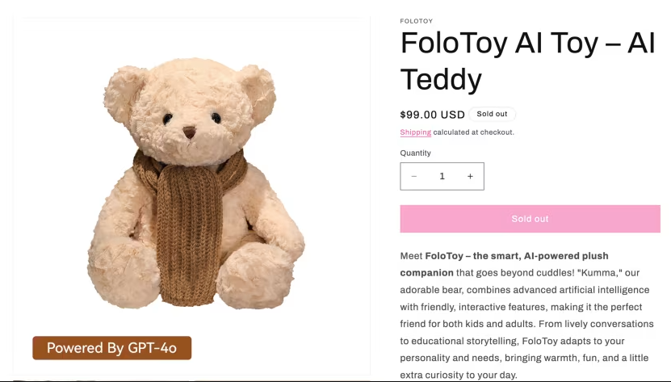
Task: Click the plus icon to increase quantity
Action: coord(470,176)
